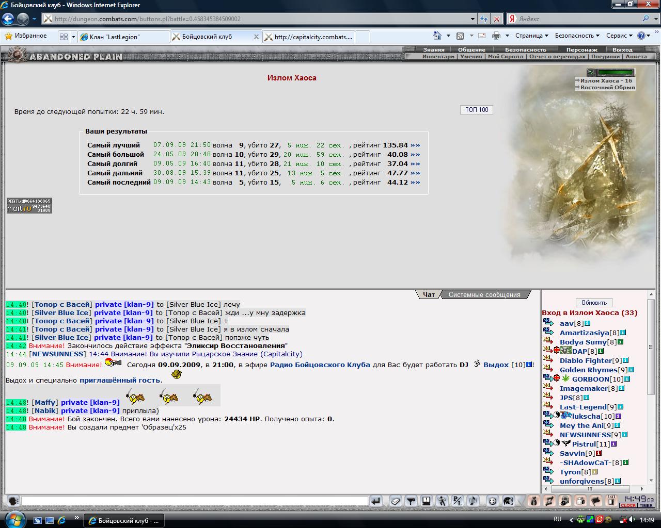Switch the timer to CLOCK mode
661x528 pixels.
(628, 505)
